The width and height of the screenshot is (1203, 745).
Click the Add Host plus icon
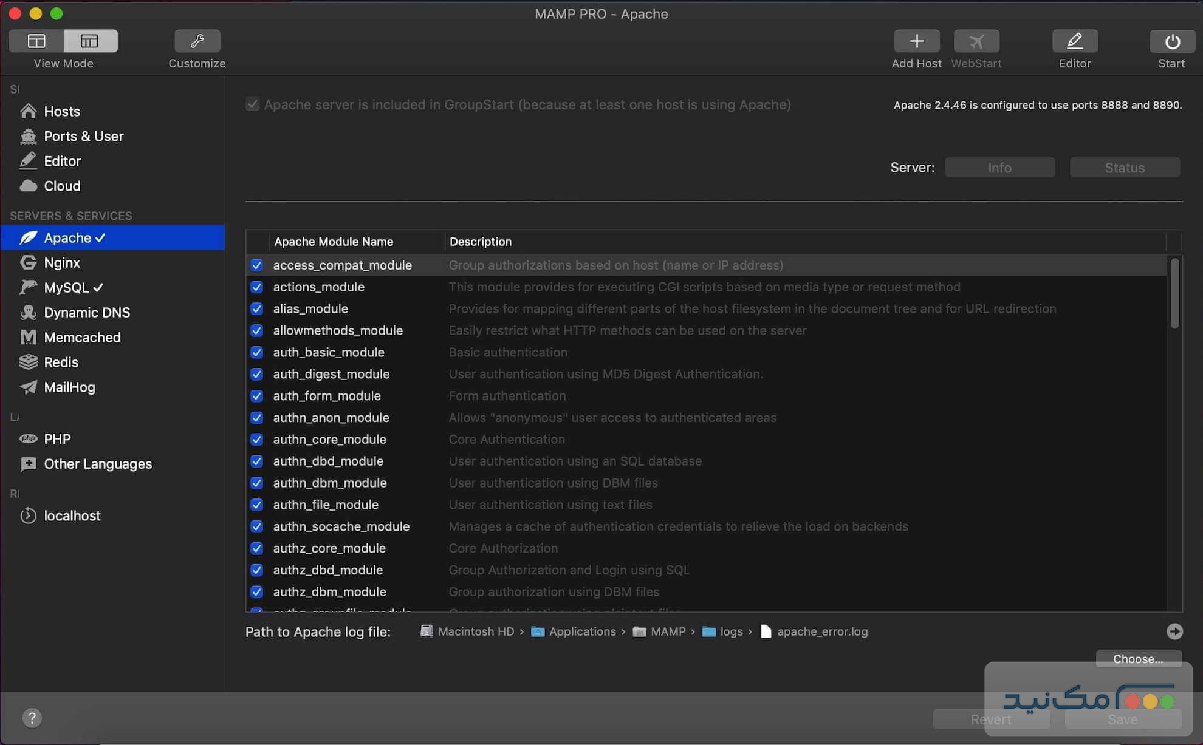click(x=916, y=41)
